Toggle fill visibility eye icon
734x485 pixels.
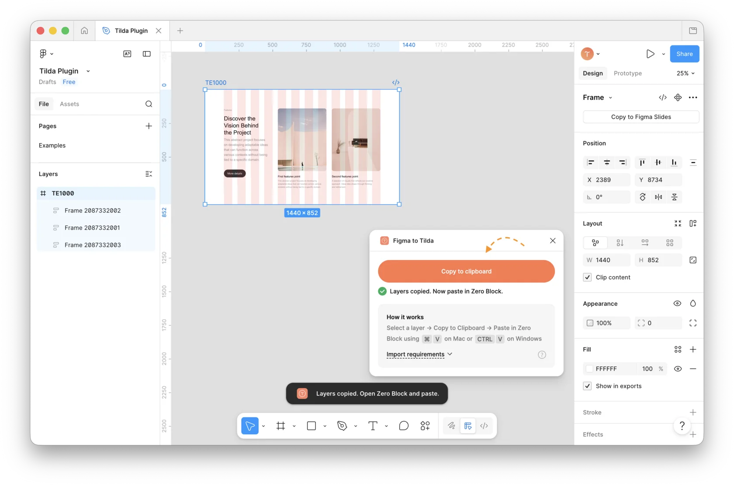point(678,369)
